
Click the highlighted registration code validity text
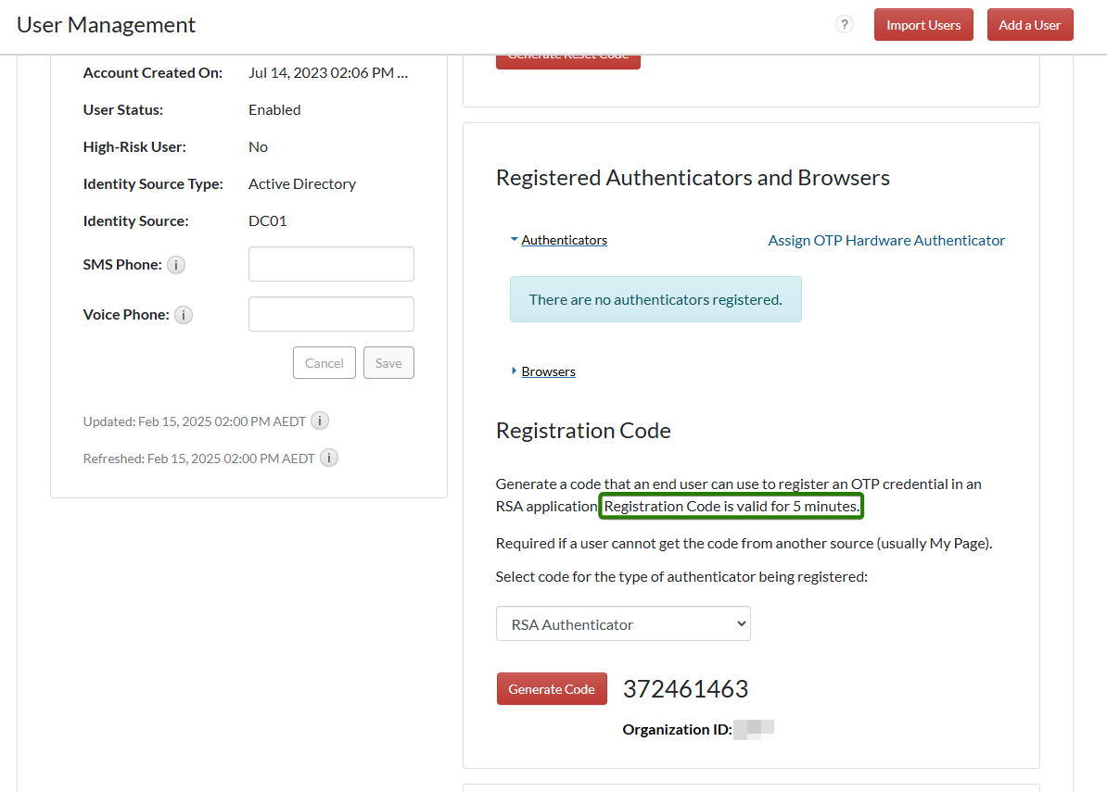tap(732, 507)
